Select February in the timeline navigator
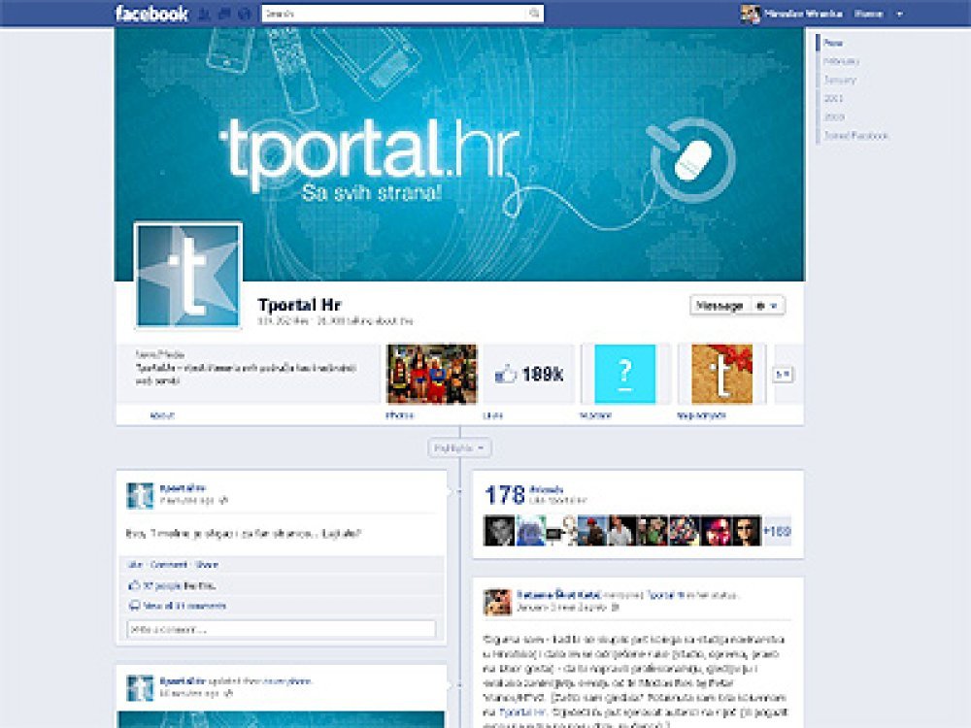Viewport: 971px width, 728px height. [841, 61]
